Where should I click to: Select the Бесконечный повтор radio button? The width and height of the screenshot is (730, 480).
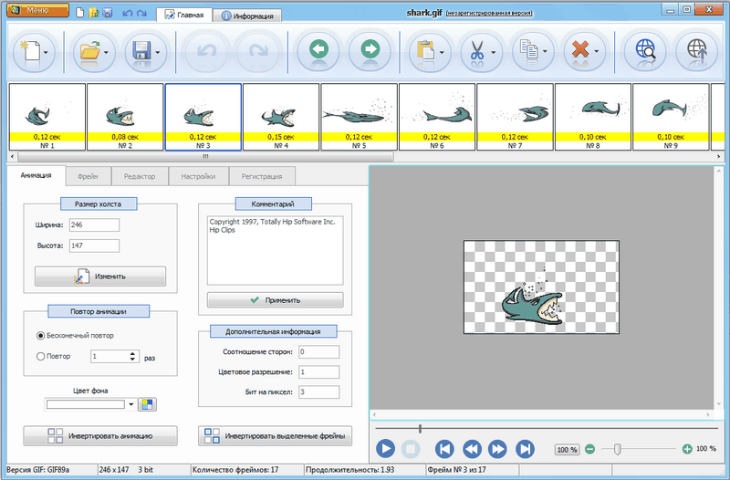click(40, 336)
